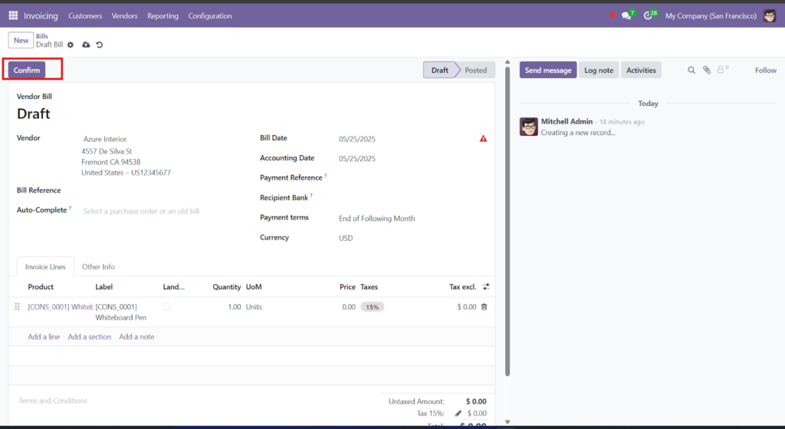Click the Add a line link

coord(44,337)
